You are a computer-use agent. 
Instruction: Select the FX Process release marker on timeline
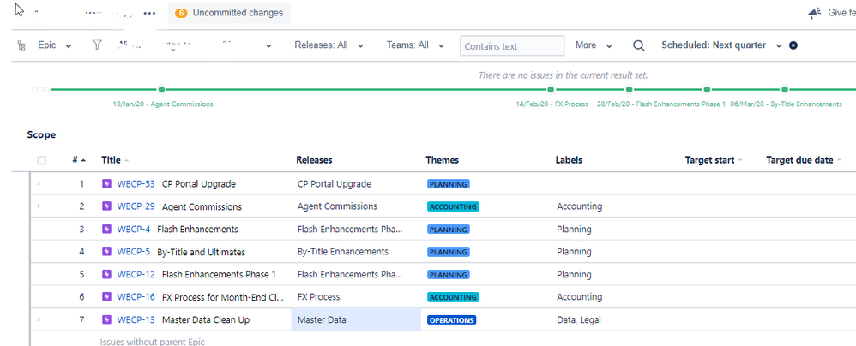[x=551, y=89]
